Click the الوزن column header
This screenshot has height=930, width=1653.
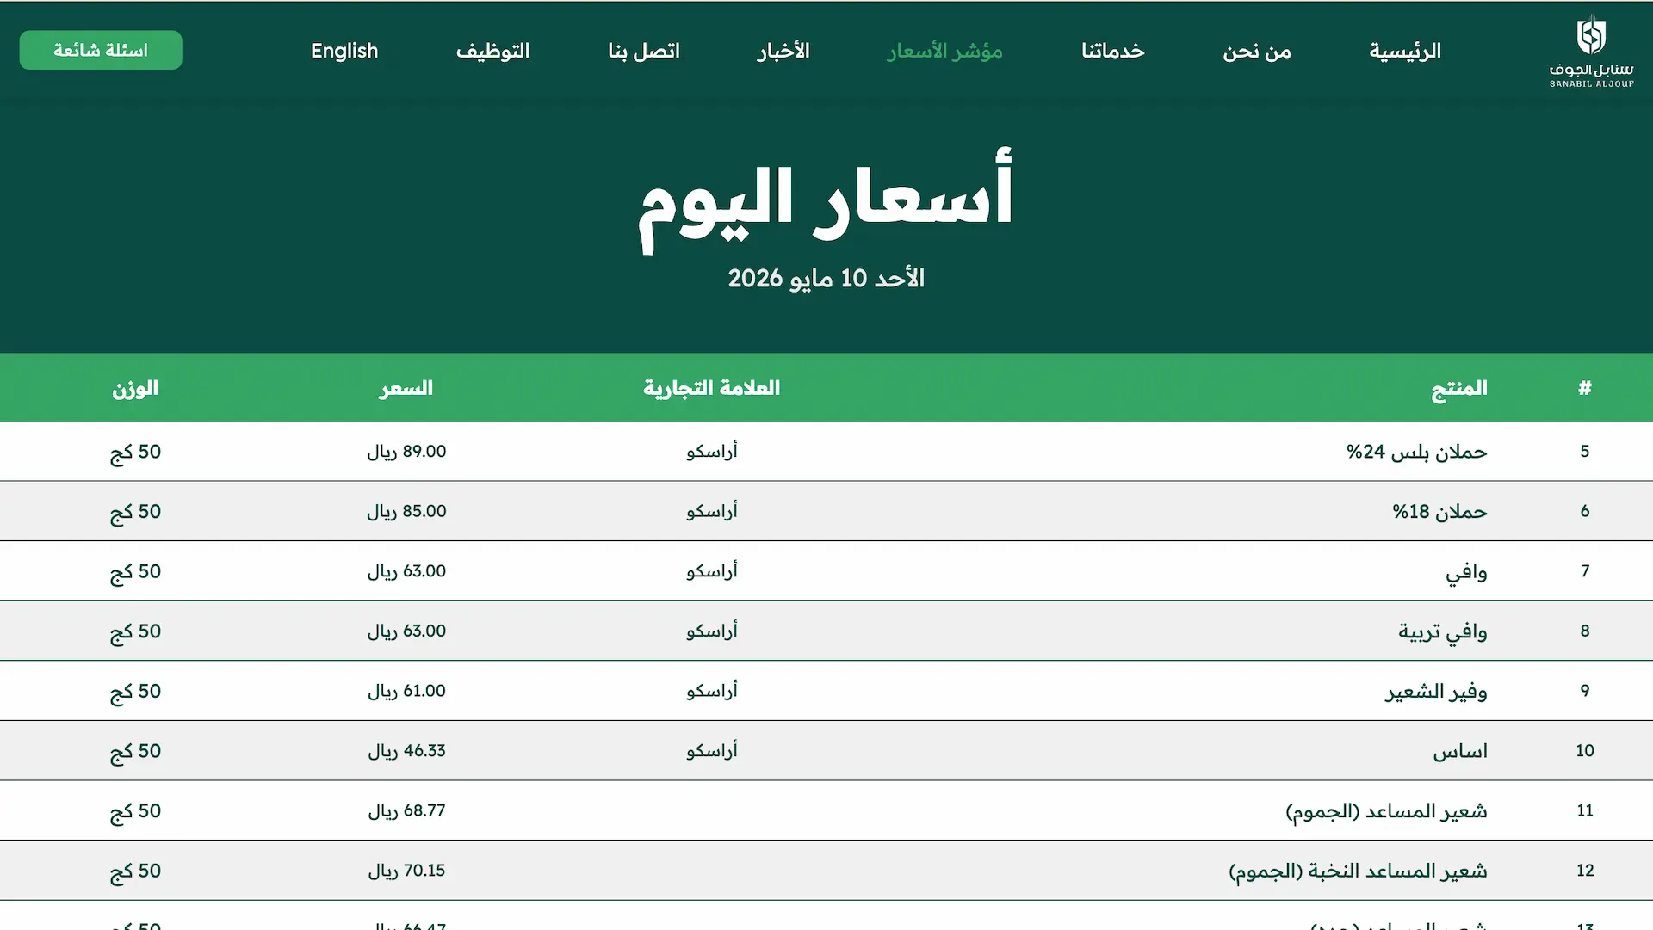pyautogui.click(x=135, y=388)
